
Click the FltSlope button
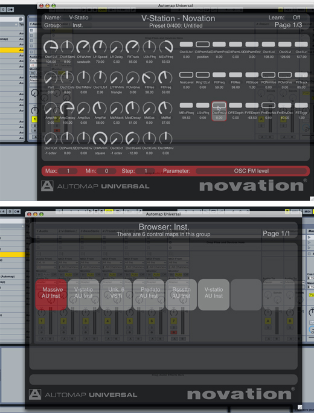click(252, 75)
